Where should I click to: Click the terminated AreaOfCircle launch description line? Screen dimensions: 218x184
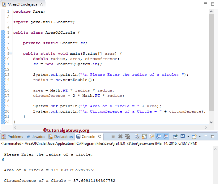(x=99, y=143)
